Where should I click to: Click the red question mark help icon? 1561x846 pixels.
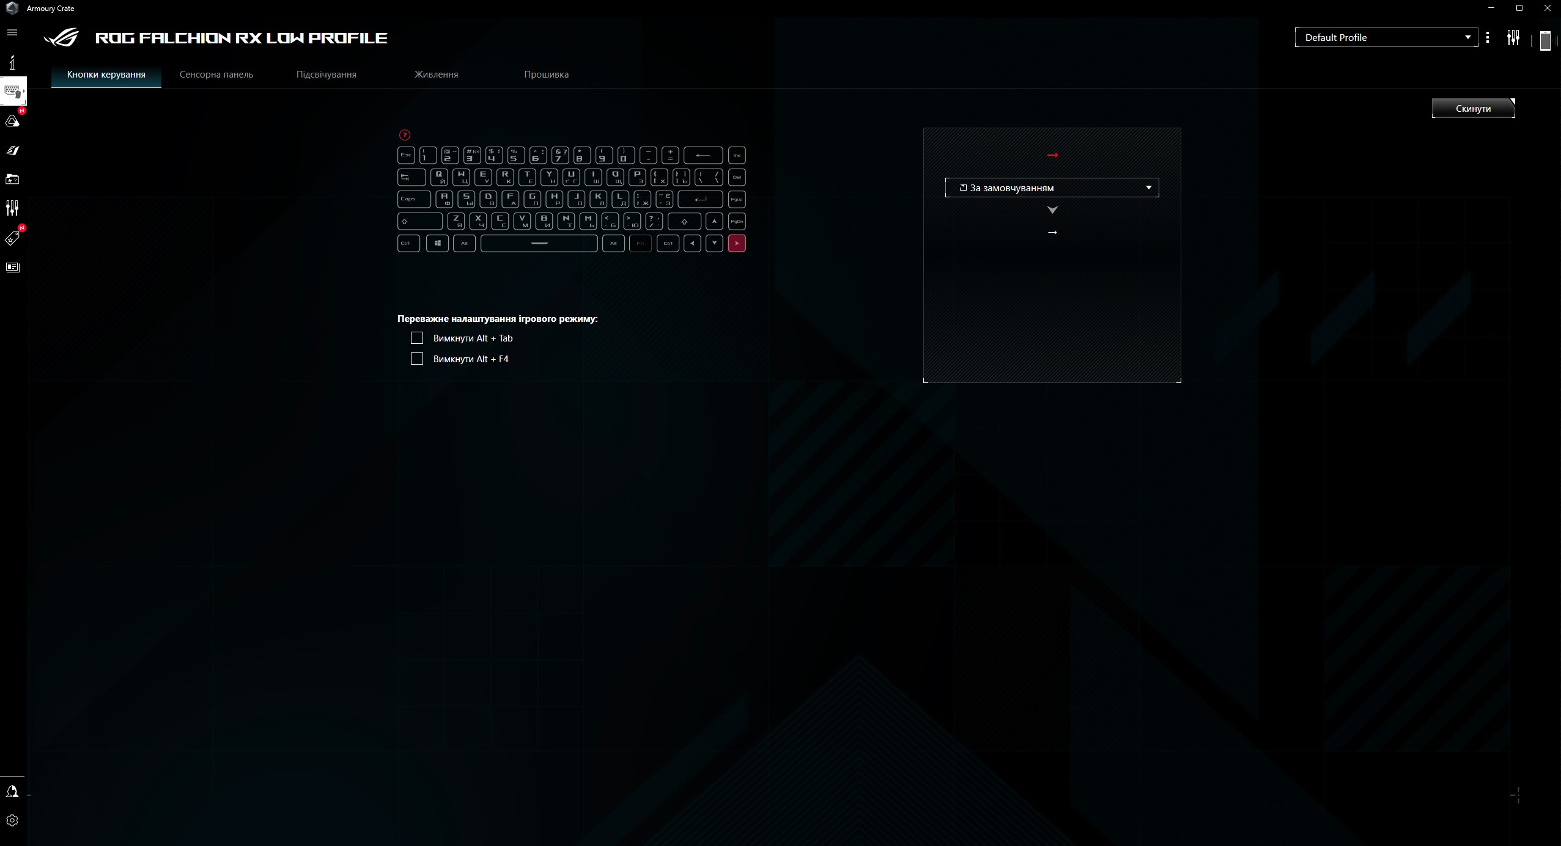click(x=404, y=135)
